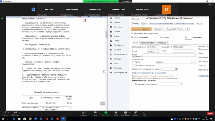
Task: Select the Головне inner form tab
Action: point(135,43)
